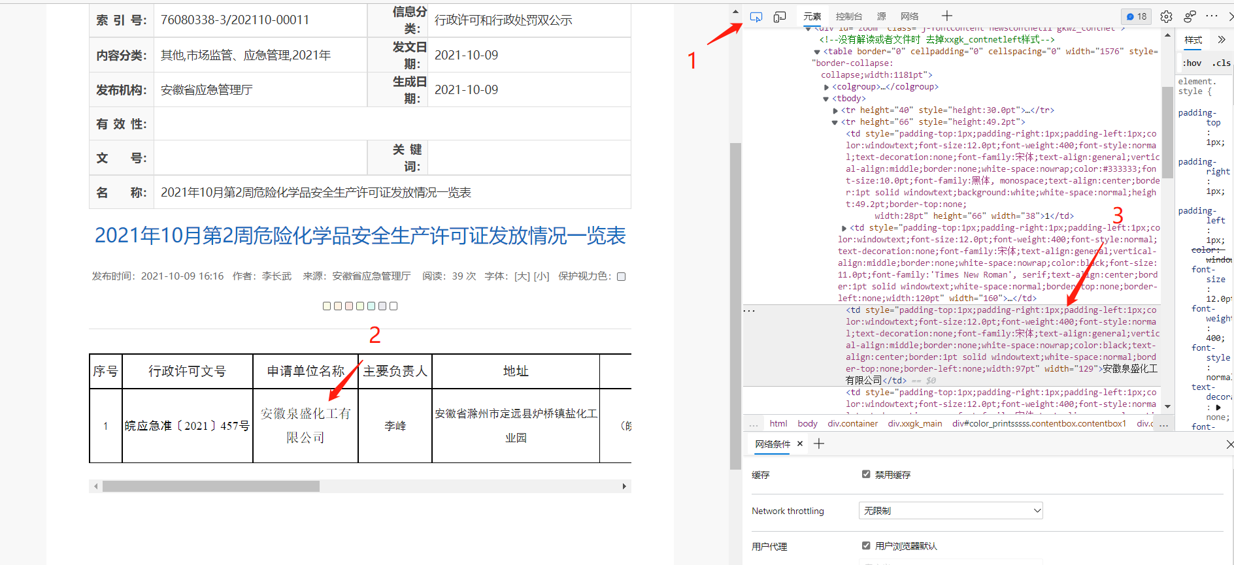Toggle 用户浏览器默认 user agent checkbox
Viewport: 1234px width, 565px height.
point(866,545)
